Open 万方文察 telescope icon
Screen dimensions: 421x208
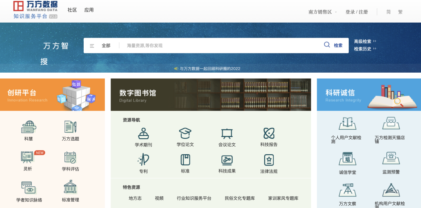click(x=347, y=190)
